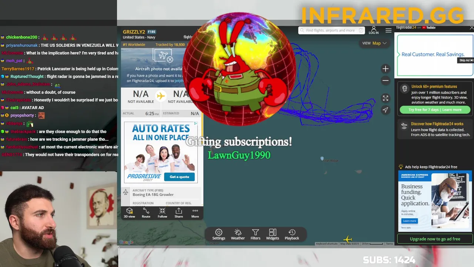The height and width of the screenshot is (267, 474).
Task: Zoom in the map with plus button
Action: [x=385, y=69]
